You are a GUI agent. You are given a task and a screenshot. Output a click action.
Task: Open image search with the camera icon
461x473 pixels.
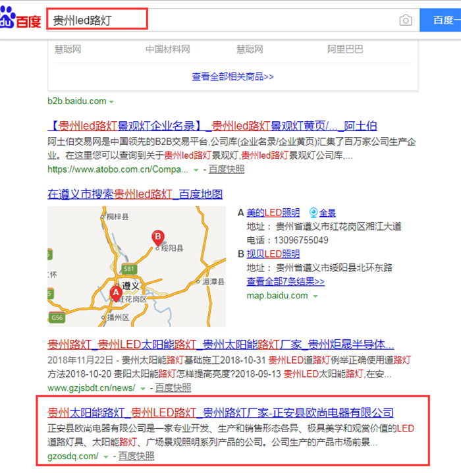point(406,20)
